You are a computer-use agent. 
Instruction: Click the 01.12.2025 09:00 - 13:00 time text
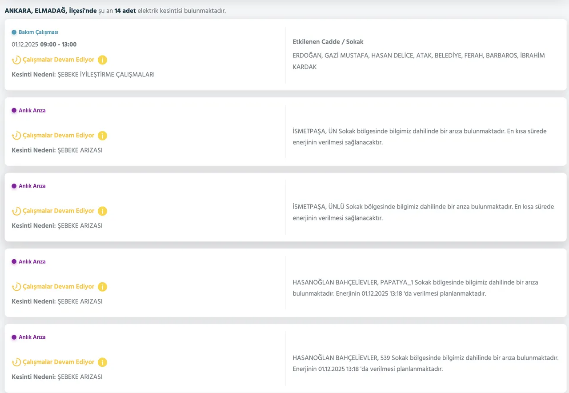(44, 44)
